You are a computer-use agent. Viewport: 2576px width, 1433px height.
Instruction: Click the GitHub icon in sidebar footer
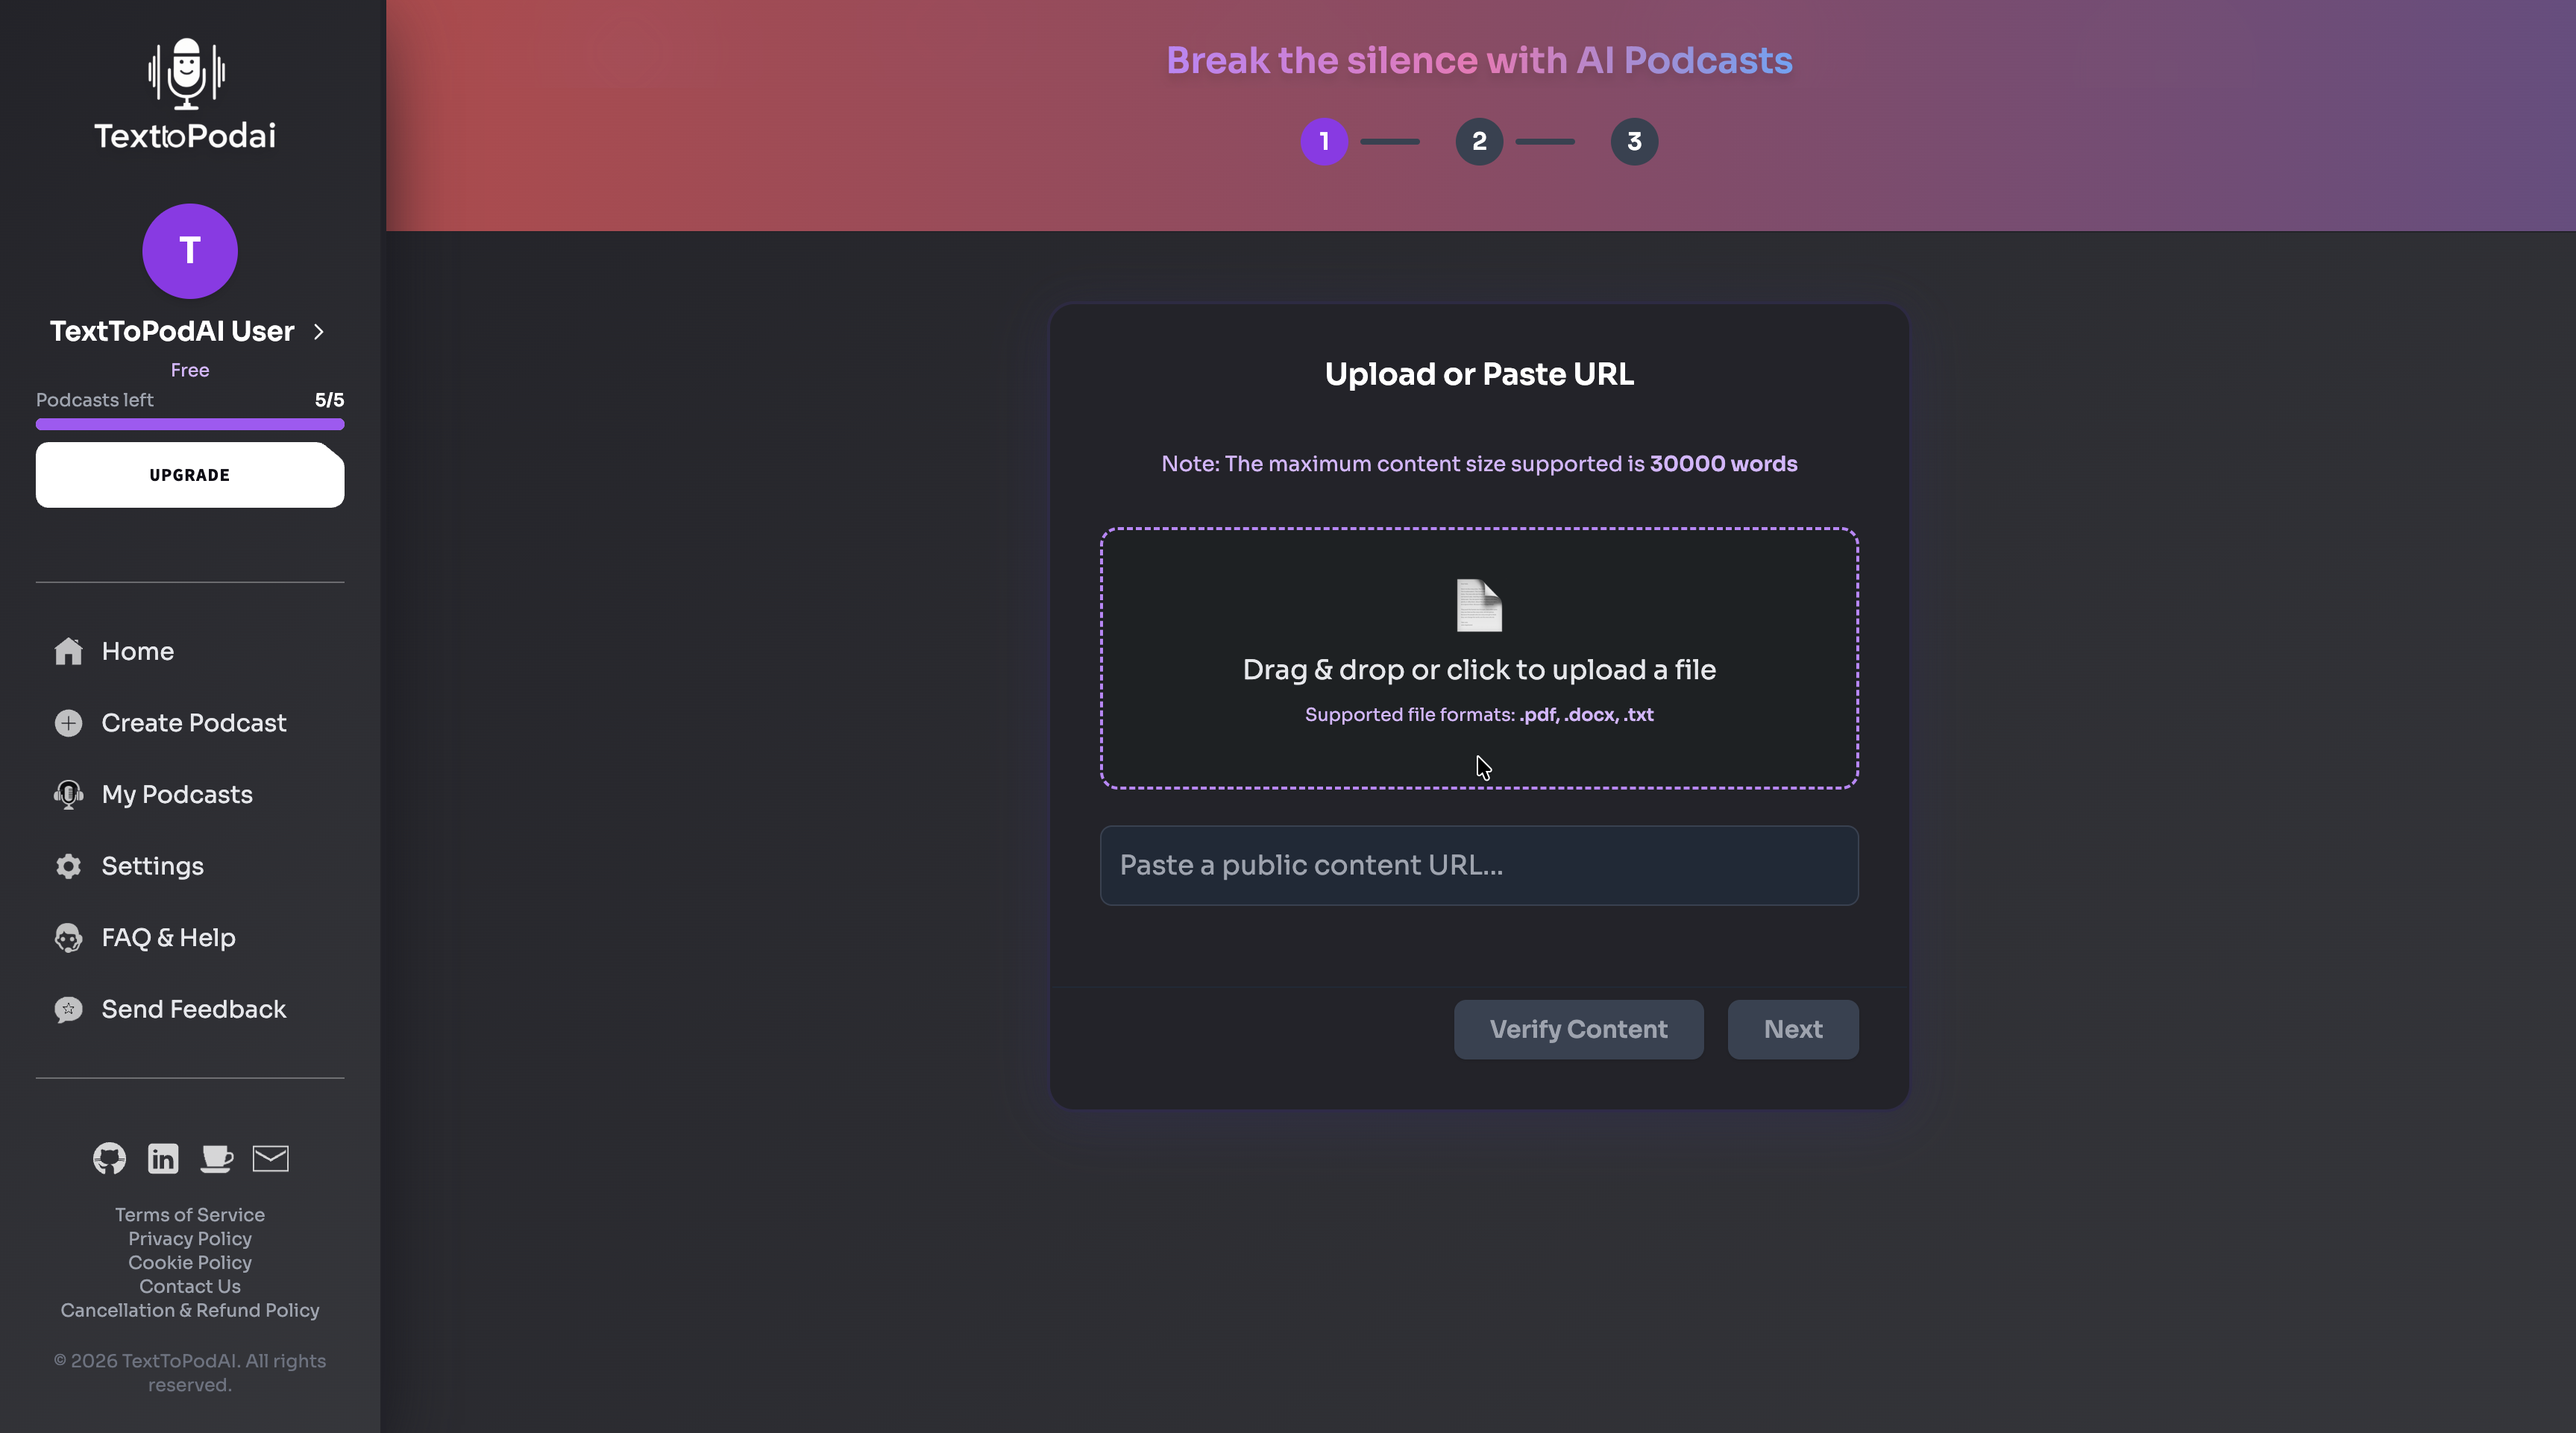pyautogui.click(x=109, y=1158)
